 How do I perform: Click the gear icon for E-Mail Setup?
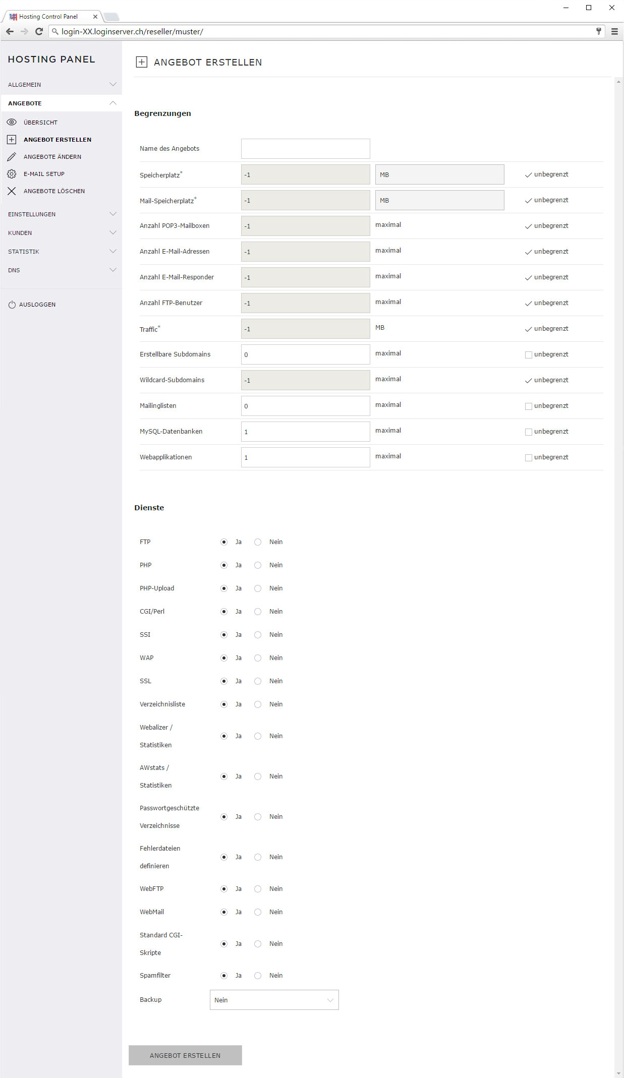coord(12,174)
